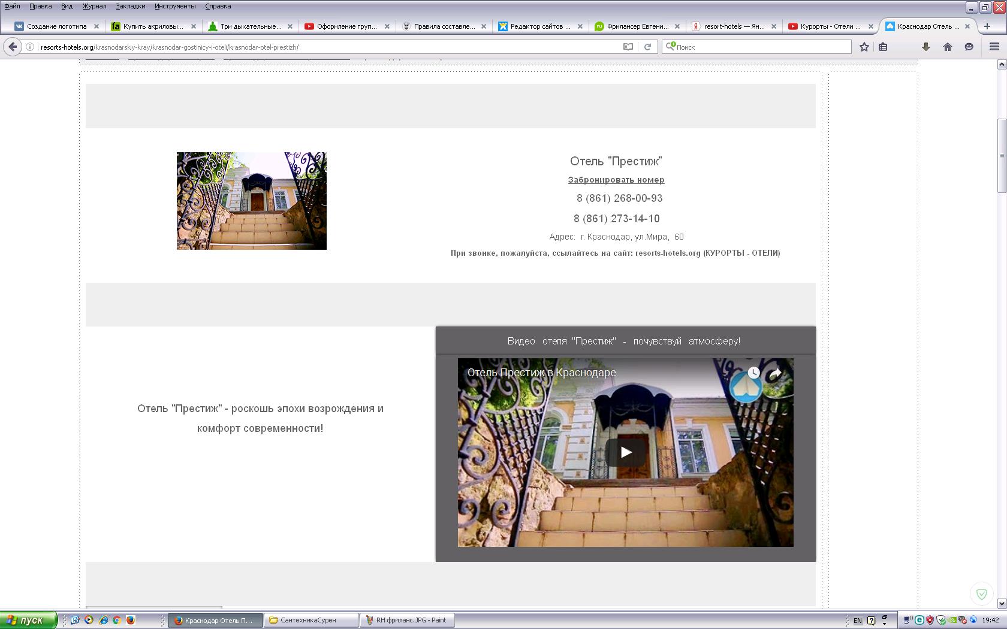The height and width of the screenshot is (629, 1007).
Task: Click the 'Забронировать номер' link
Action: point(616,180)
